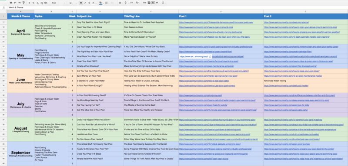Open the vertical align dropdown
The image size is (348, 166).
pyautogui.click(x=126, y=3)
